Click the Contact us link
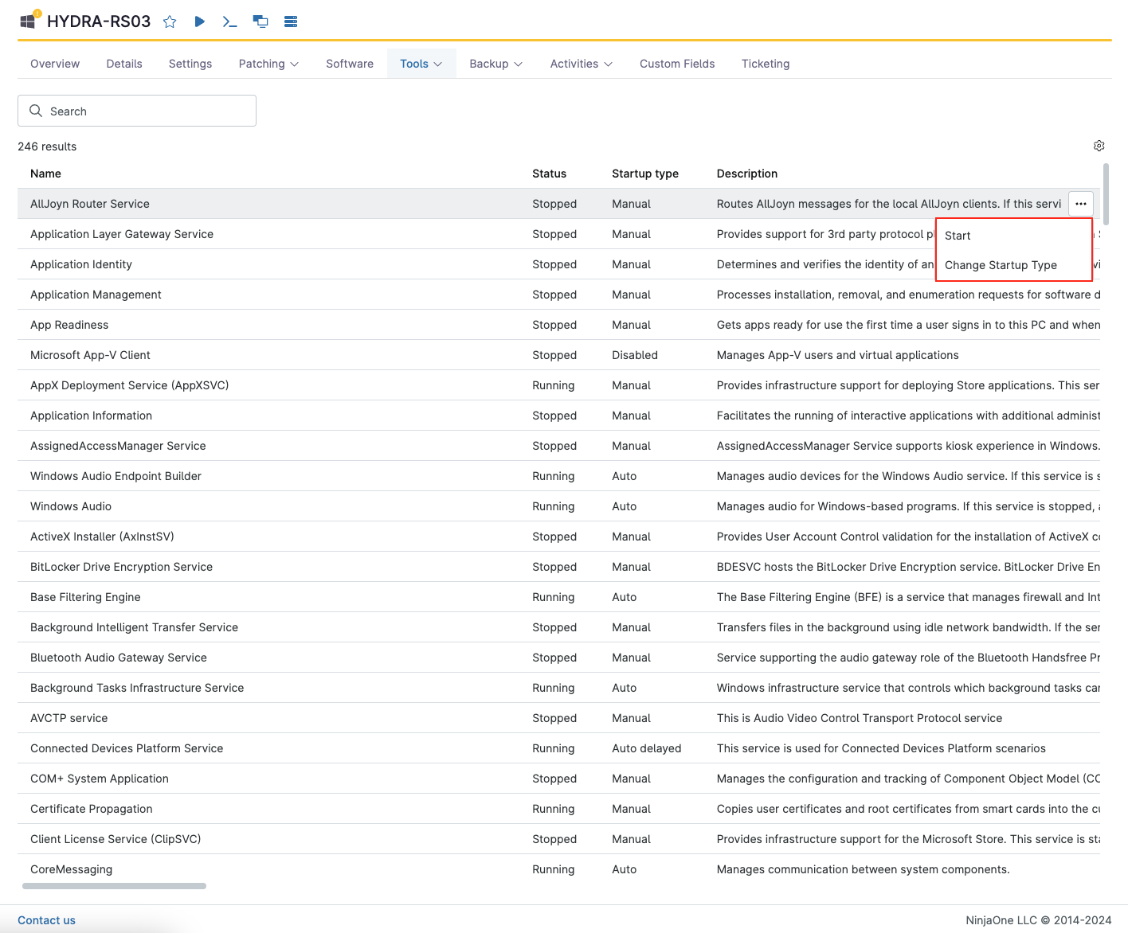This screenshot has width=1128, height=933. coord(46,920)
